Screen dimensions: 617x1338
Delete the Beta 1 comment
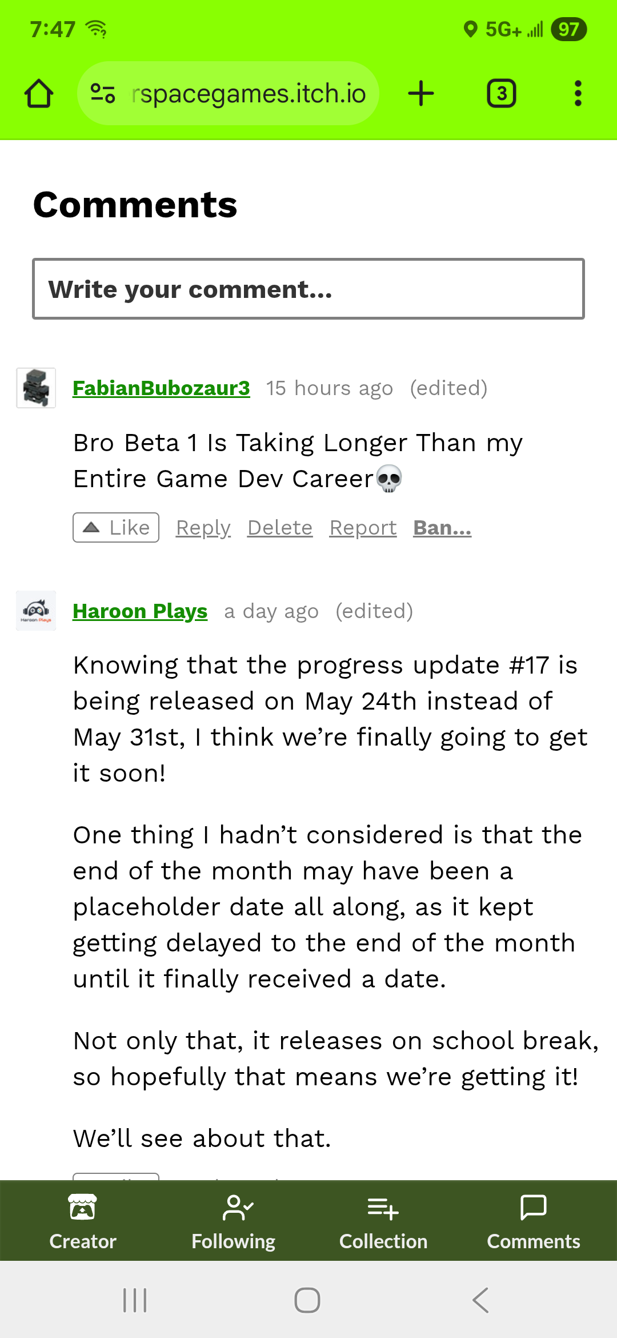click(x=280, y=528)
